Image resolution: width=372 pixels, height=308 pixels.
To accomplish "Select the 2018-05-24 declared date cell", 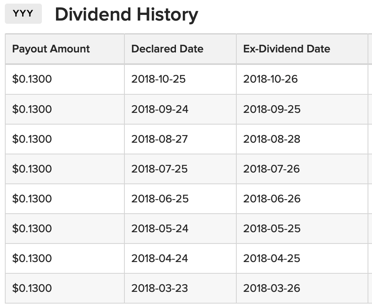I will click(x=160, y=229).
